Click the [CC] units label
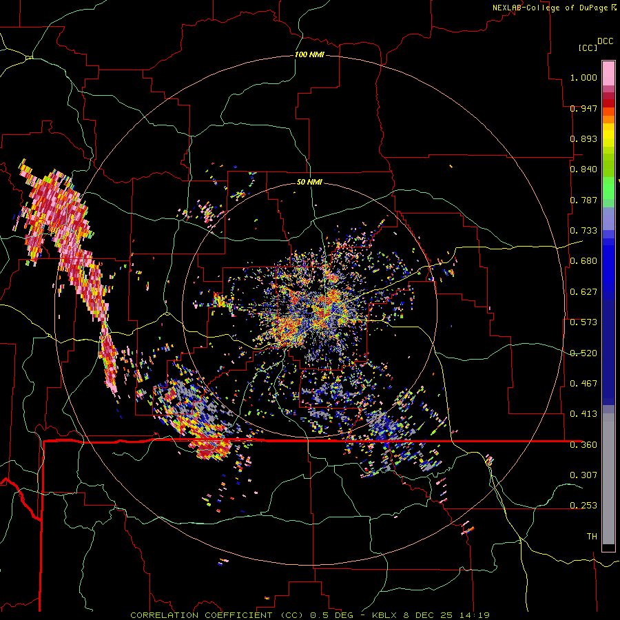This screenshot has width=620, height=620. (x=588, y=48)
